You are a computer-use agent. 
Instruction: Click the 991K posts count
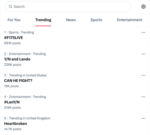12,43
